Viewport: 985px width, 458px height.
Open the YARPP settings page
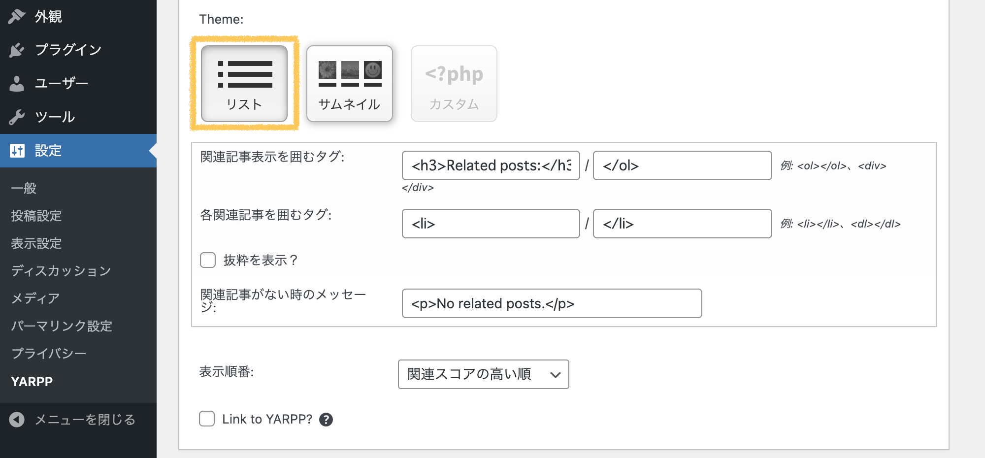click(x=32, y=382)
